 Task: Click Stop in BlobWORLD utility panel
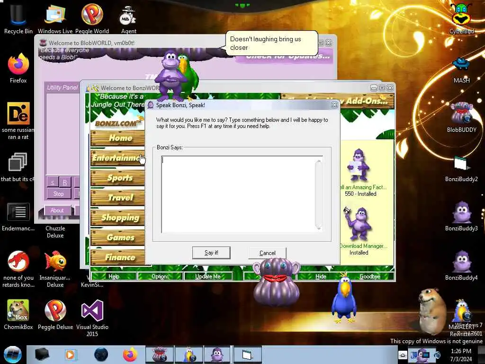pos(58,194)
